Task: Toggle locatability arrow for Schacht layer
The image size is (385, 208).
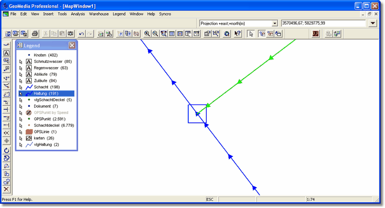Action: point(21,87)
